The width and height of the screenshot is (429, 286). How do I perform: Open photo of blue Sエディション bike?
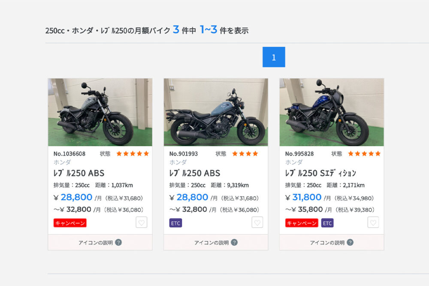(x=332, y=112)
